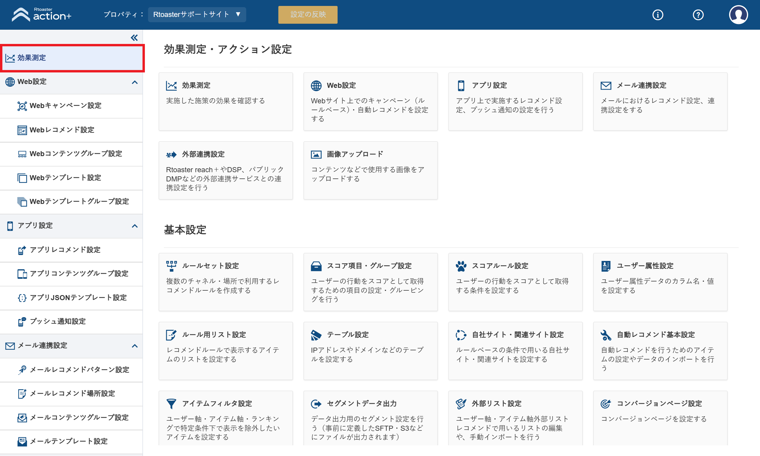
Task: Open the ルール用リスト設定 card
Action: point(226,351)
